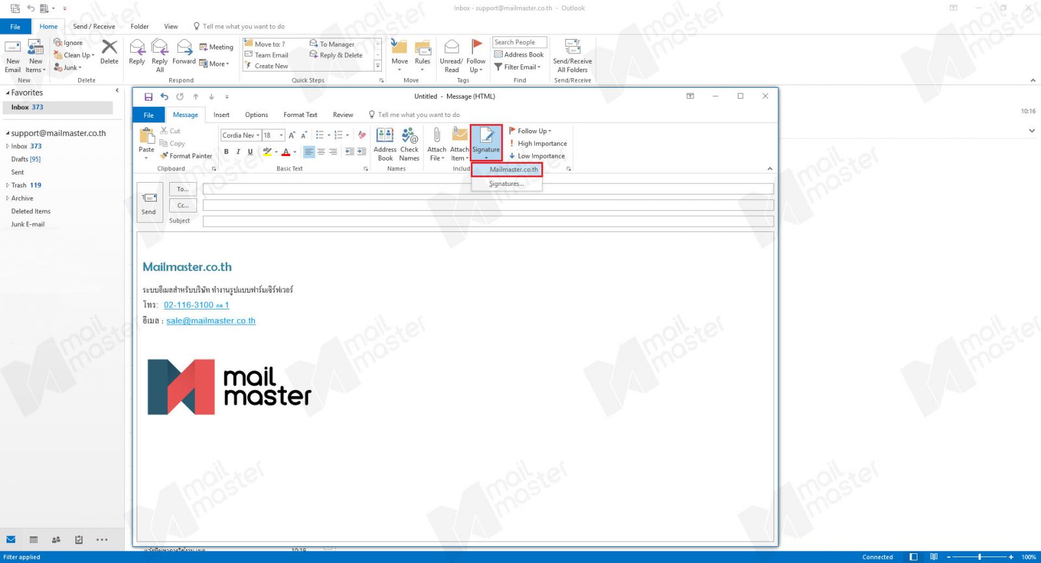Toggle High Importance flag
The height and width of the screenshot is (563, 1041).
[x=538, y=144]
